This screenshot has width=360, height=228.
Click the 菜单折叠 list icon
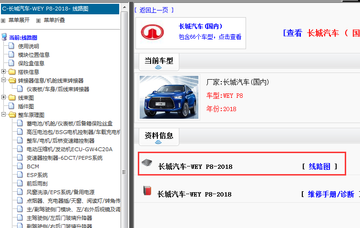(x=38, y=21)
